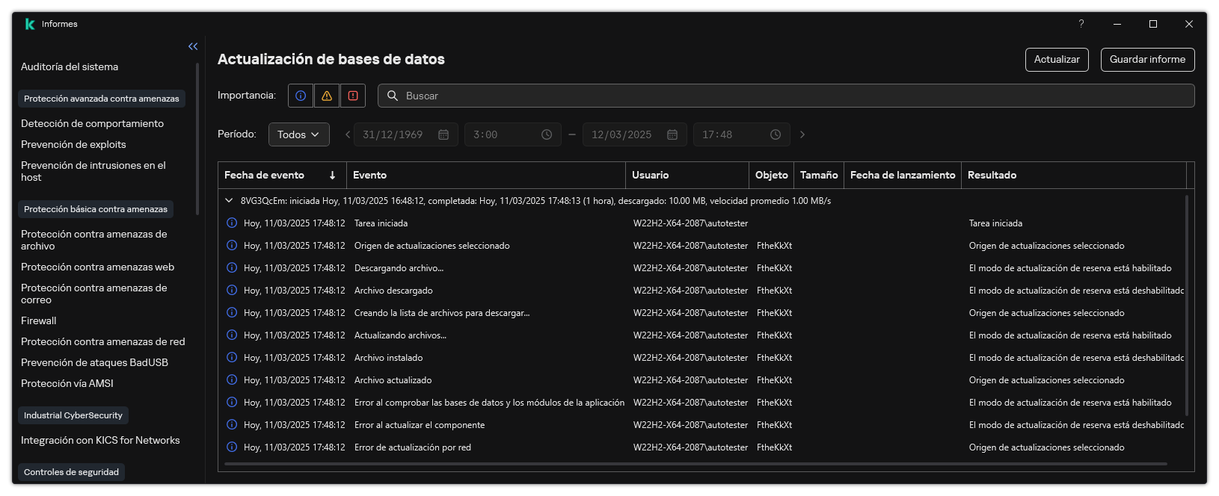Collapse the sidebar with double chevron icon
Viewport: 1219px width, 496px height.
tap(193, 46)
